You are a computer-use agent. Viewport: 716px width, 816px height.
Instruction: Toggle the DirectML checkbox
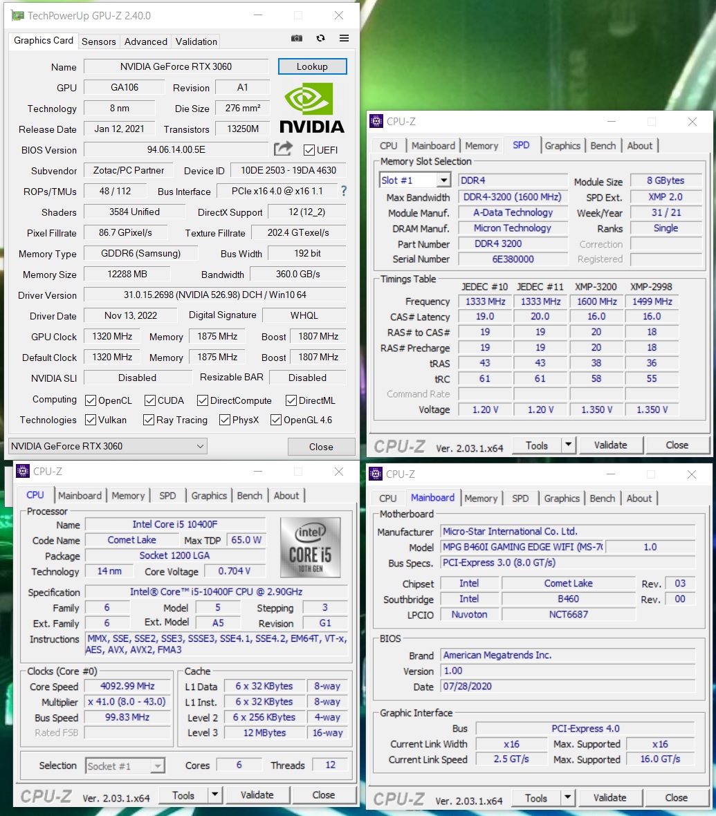291,400
